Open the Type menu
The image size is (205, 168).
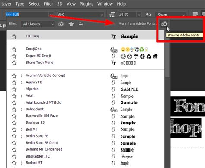(x=20, y=4)
